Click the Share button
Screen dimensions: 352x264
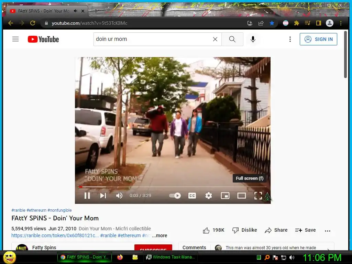(276, 230)
